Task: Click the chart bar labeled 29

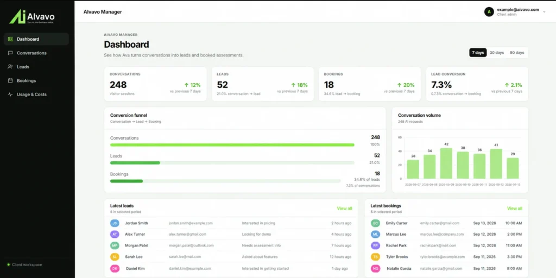Action: pos(513,168)
